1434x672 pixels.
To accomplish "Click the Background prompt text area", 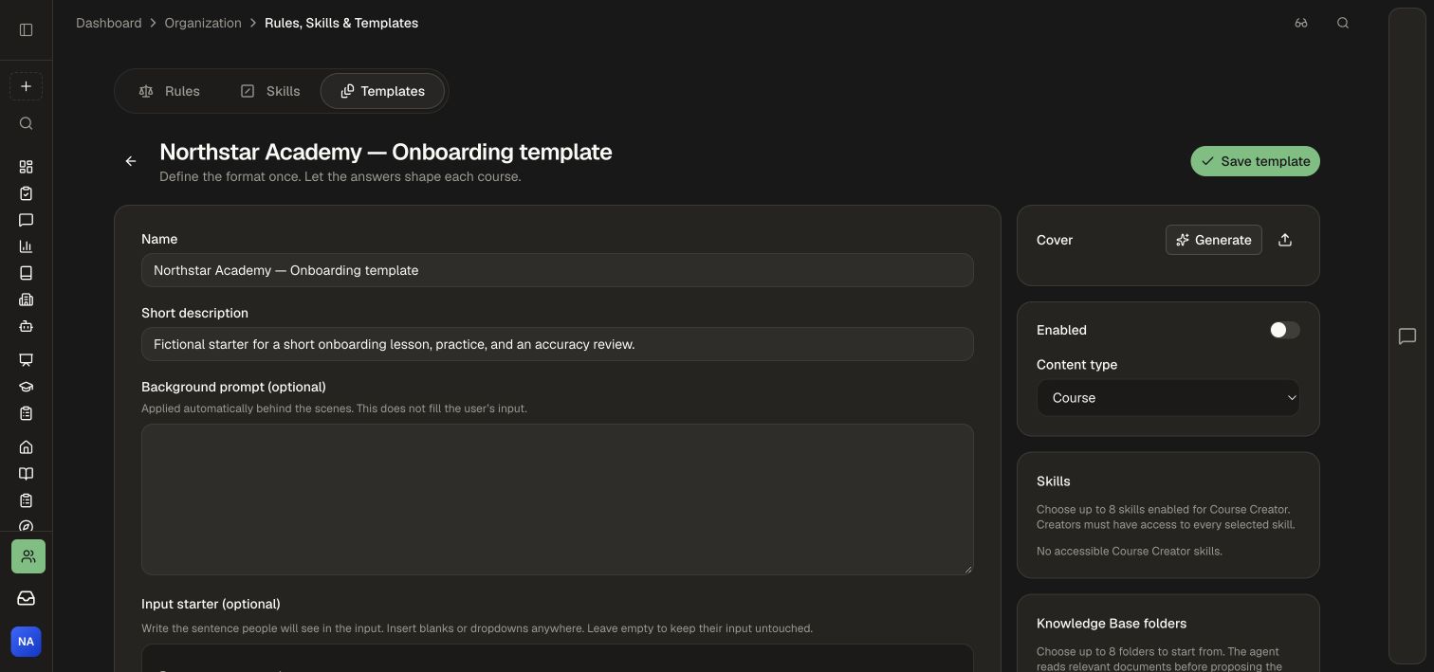I will [558, 499].
